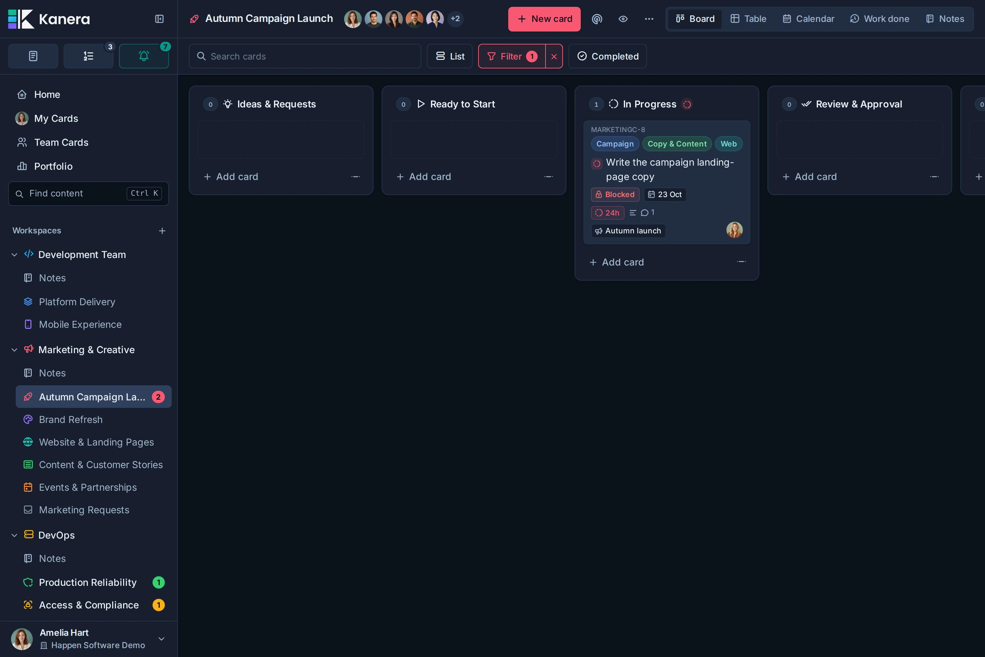Toggle the eye watch icon in header
Screen dimensions: 985x657
point(623,19)
